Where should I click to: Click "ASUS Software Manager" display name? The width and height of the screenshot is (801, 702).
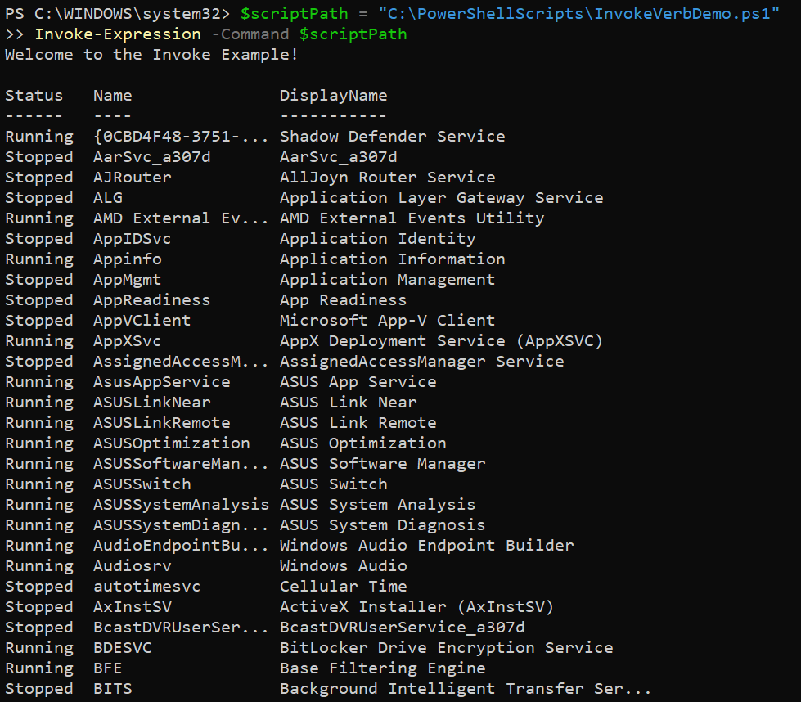(383, 463)
